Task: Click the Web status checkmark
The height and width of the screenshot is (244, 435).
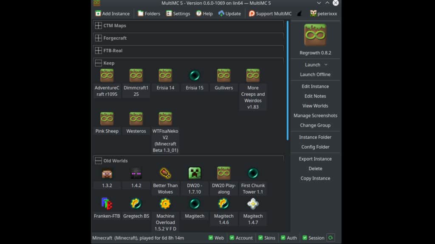Action: point(211,238)
